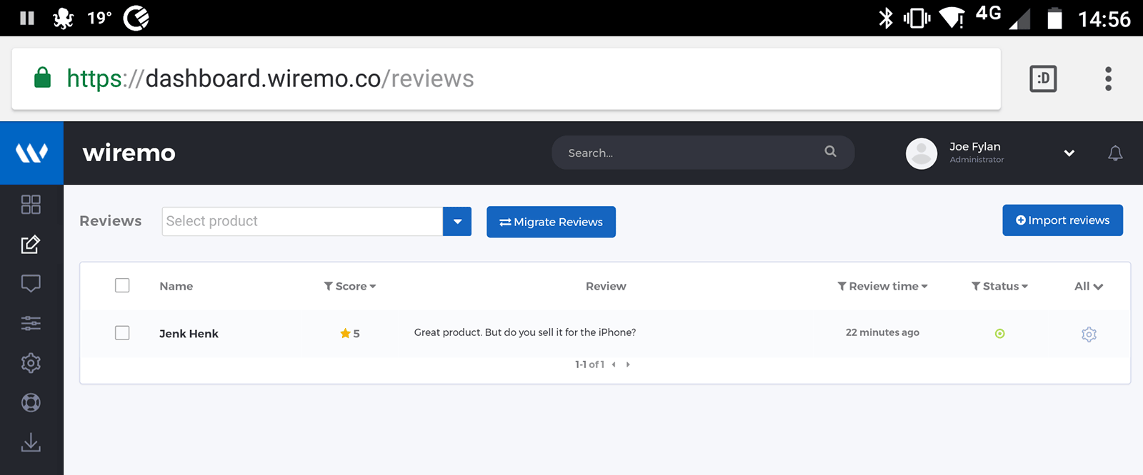Tick the checkbox for Jenk Henk row
1143x475 pixels.
point(122,333)
